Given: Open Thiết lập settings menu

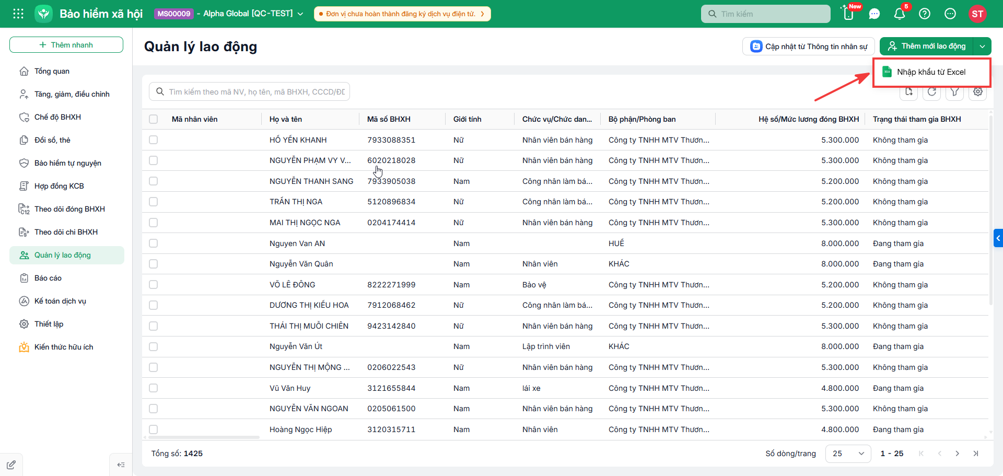Looking at the screenshot, I should click(66, 324).
